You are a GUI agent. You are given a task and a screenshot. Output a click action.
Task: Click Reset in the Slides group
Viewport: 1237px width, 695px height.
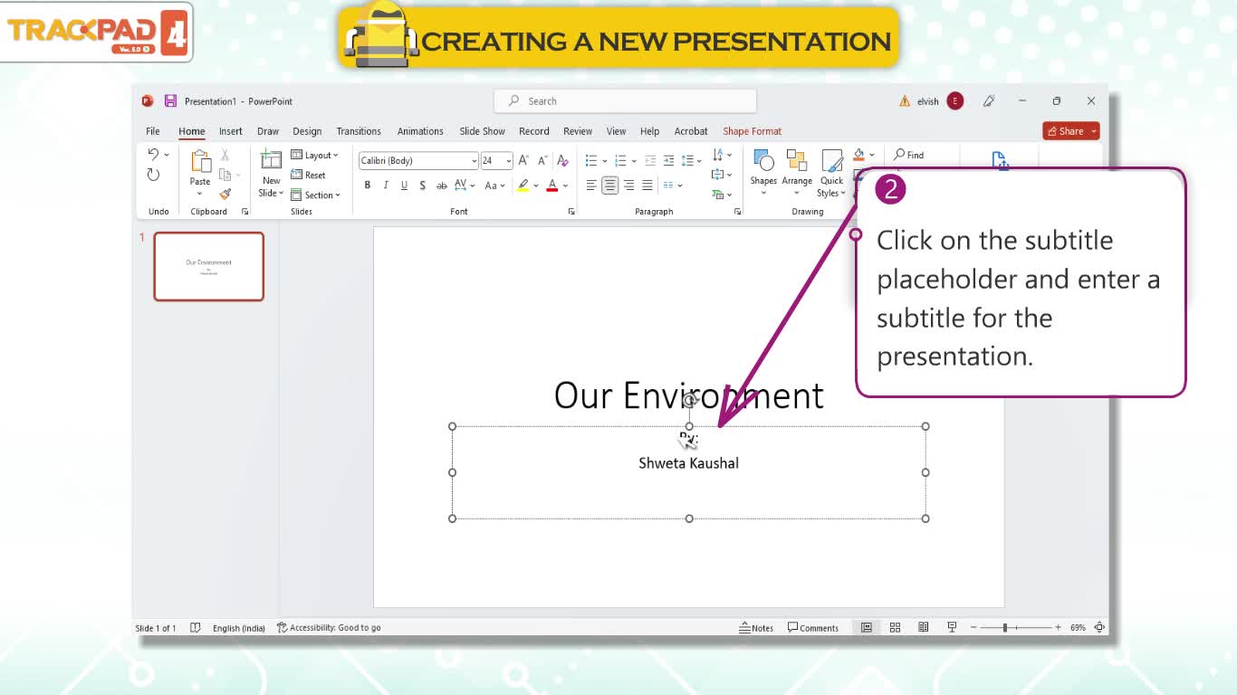click(x=308, y=175)
